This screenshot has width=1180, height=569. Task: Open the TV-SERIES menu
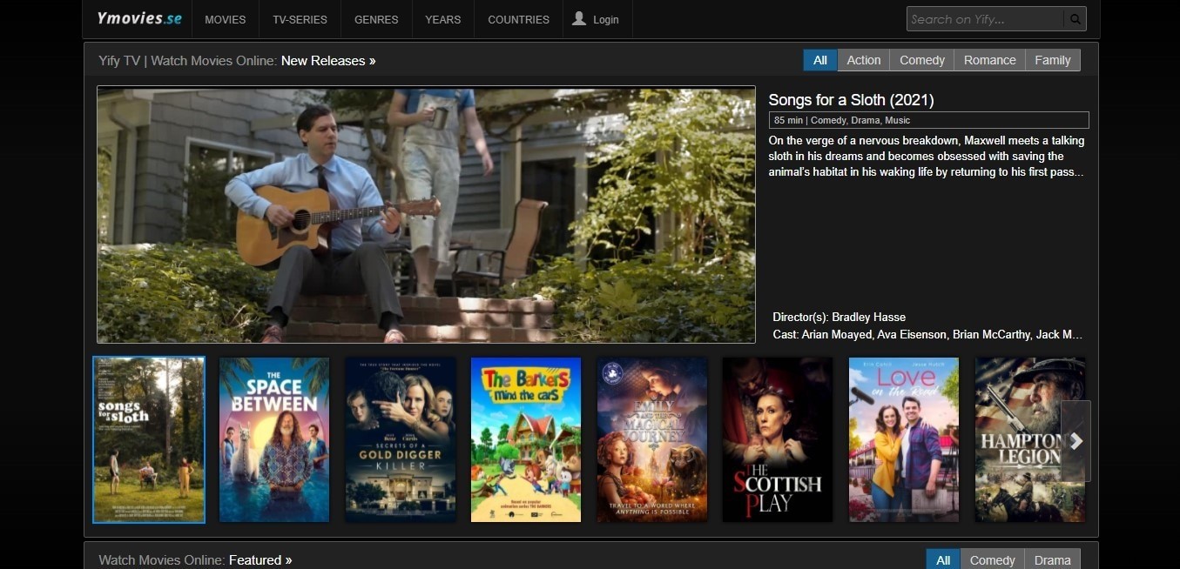pyautogui.click(x=300, y=19)
